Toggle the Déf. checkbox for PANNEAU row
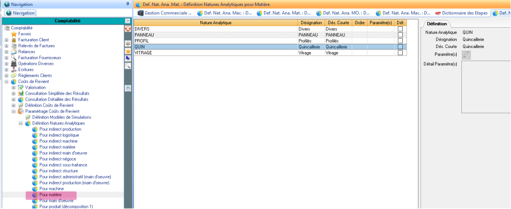Image resolution: width=511 pixels, height=209 pixels. pyautogui.click(x=400, y=35)
